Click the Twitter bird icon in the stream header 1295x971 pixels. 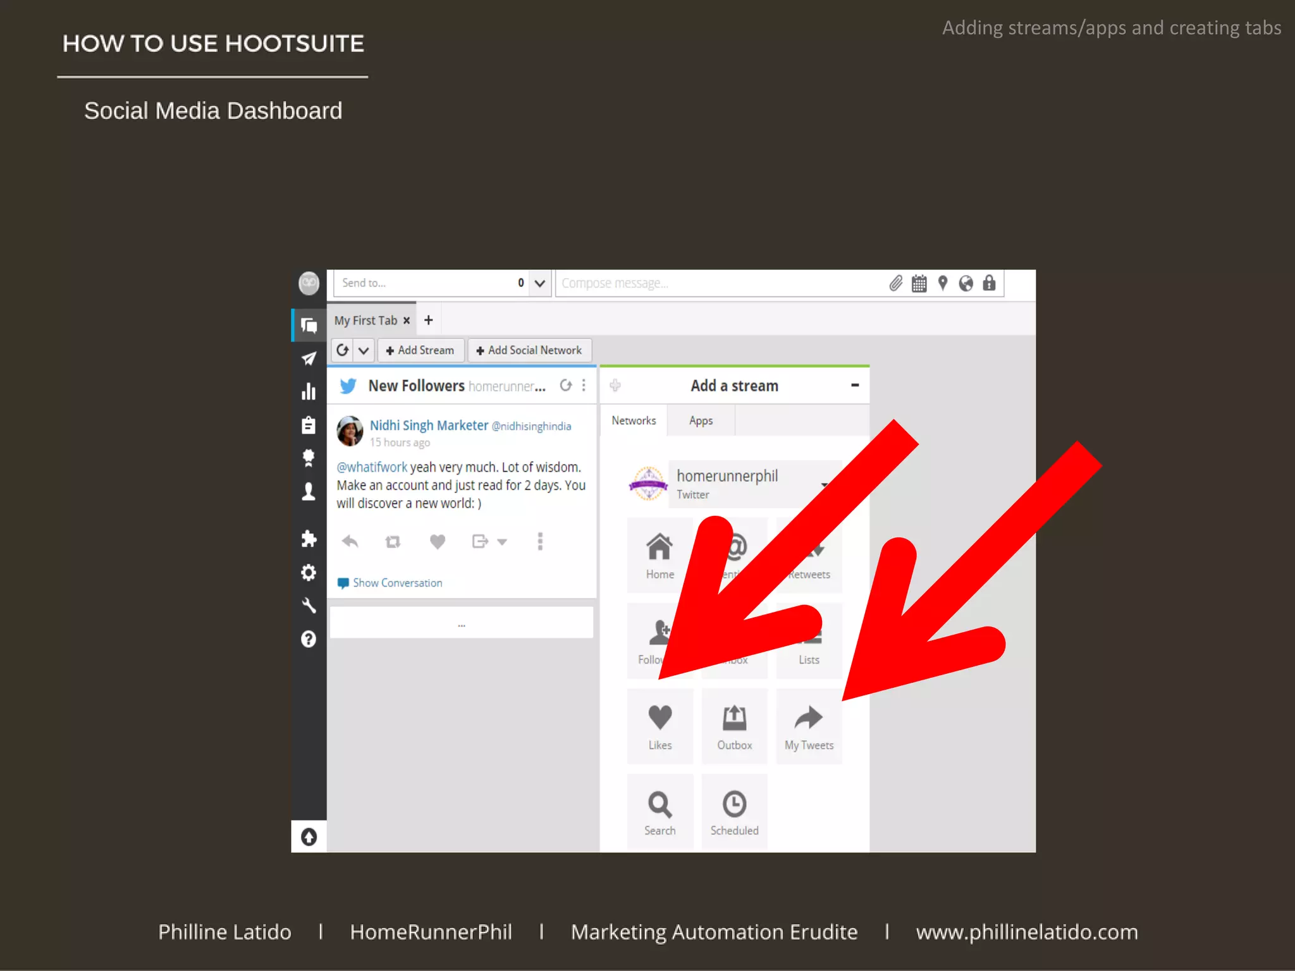tap(348, 386)
